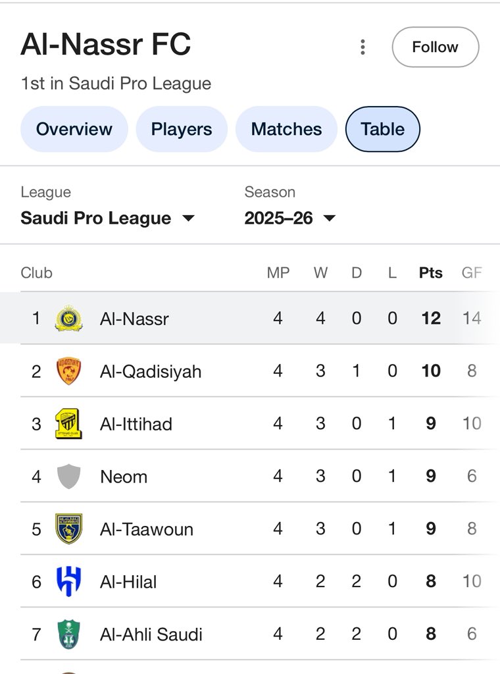Select the Table tab
The image size is (500, 674).
click(382, 129)
